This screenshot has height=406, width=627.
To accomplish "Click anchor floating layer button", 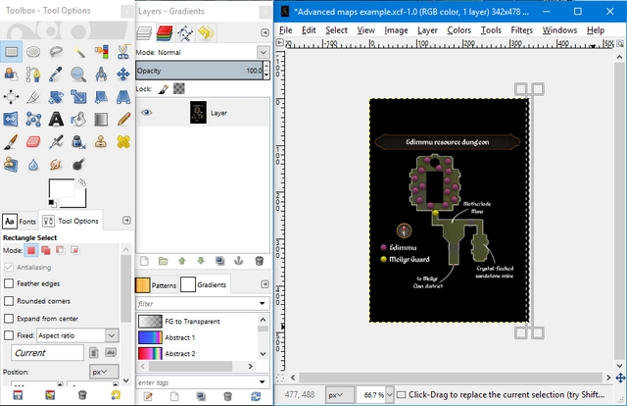I will 239,261.
